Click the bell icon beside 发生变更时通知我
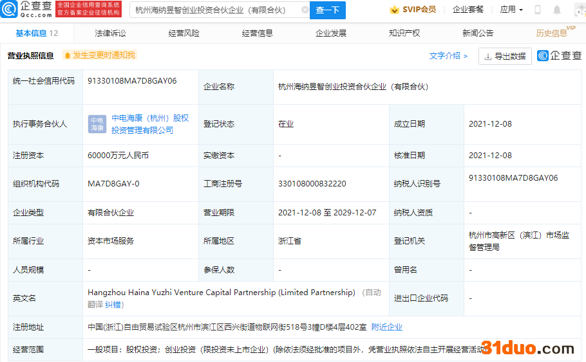Image resolution: width=586 pixels, height=362 pixels. pyautogui.click(x=67, y=55)
